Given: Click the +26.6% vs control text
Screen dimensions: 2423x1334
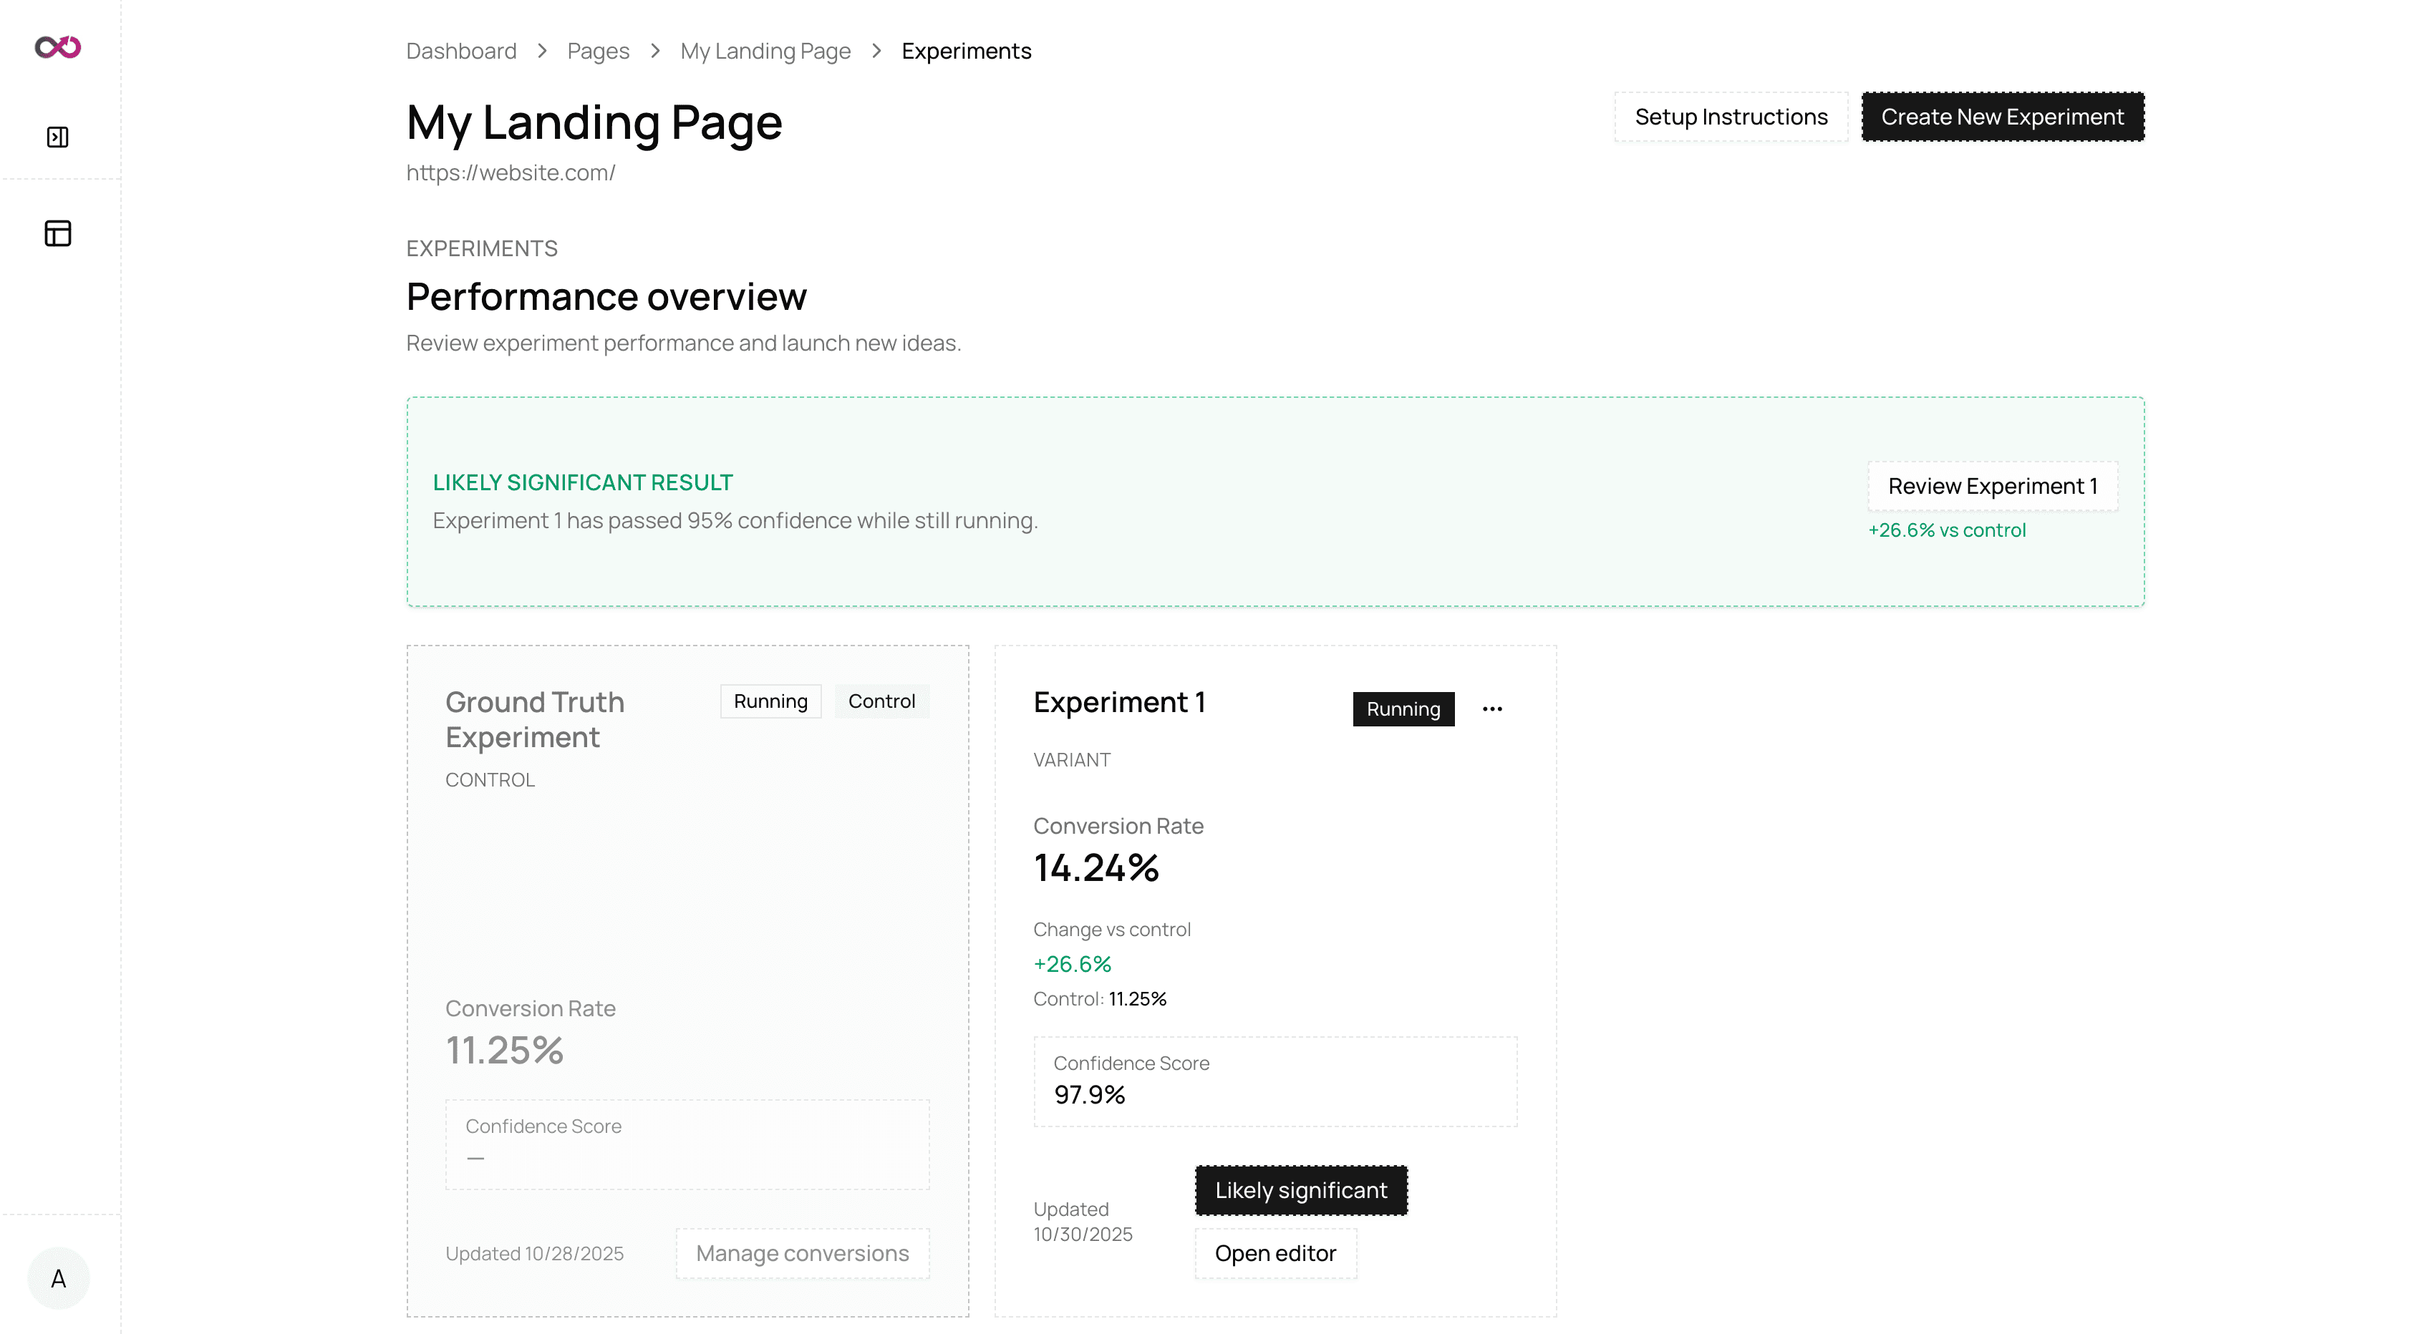Looking at the screenshot, I should pos(1946,530).
